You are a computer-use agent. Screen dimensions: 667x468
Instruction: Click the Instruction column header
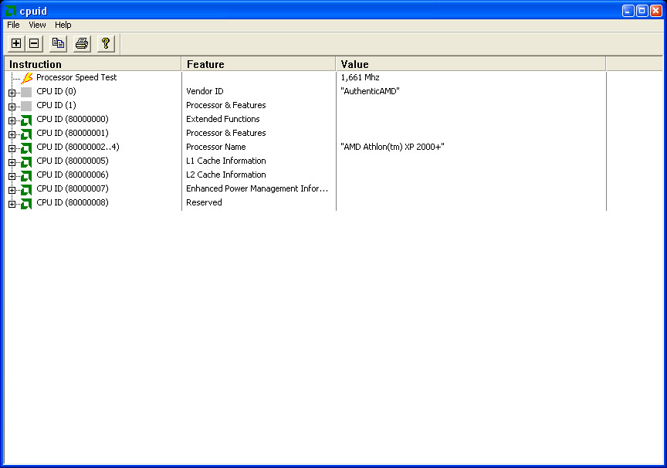point(93,64)
